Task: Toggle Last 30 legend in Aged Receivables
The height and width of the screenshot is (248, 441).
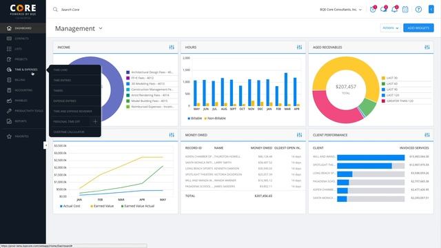Action: click(389, 78)
